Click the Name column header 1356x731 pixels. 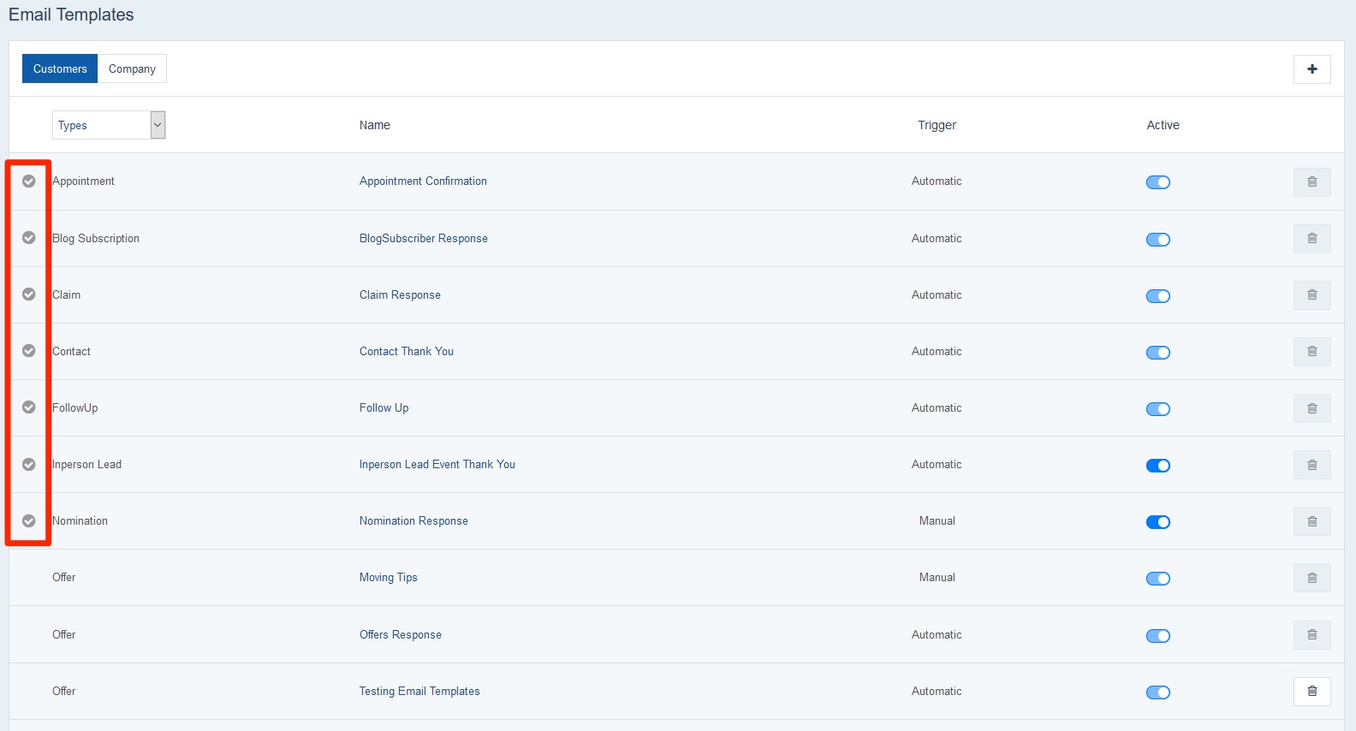point(375,125)
